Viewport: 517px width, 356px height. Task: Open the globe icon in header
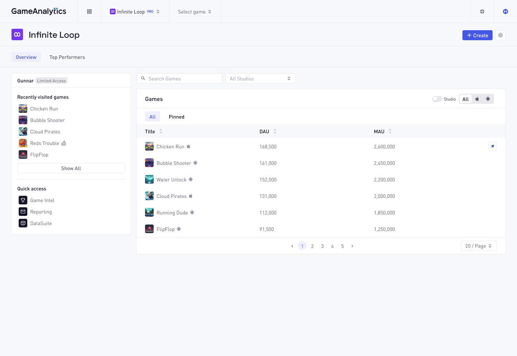[x=482, y=11]
